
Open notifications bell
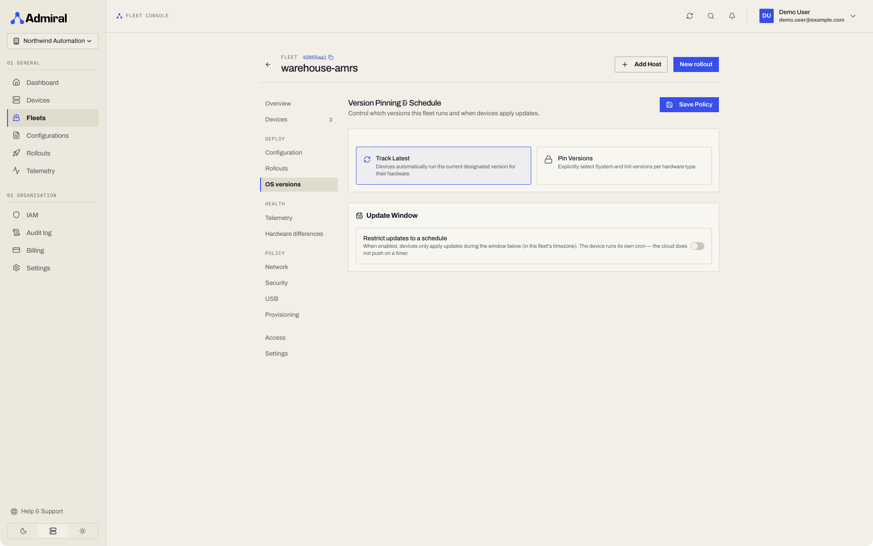(732, 16)
